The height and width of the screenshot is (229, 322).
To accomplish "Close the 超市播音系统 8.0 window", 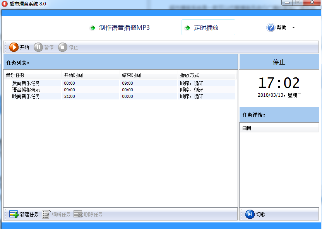I will pos(312,2).
